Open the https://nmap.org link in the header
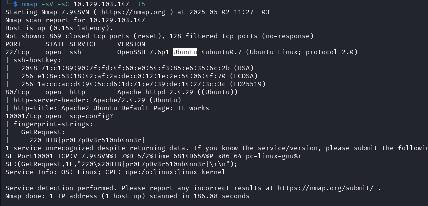This screenshot has width=428, height=206. 133,12
